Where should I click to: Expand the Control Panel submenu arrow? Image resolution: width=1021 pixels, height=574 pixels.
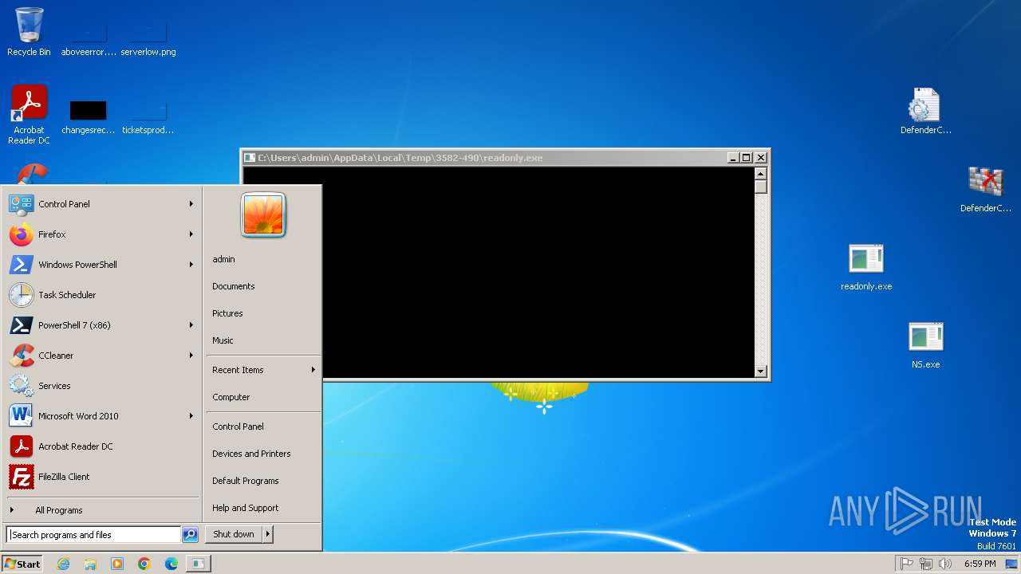tap(191, 204)
